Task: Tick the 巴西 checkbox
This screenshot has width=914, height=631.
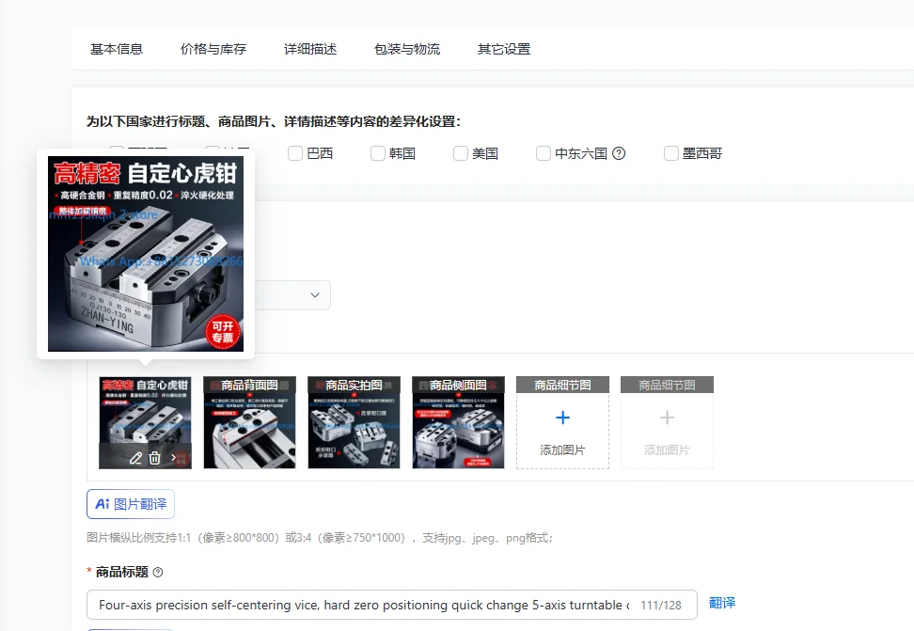Action: [295, 153]
